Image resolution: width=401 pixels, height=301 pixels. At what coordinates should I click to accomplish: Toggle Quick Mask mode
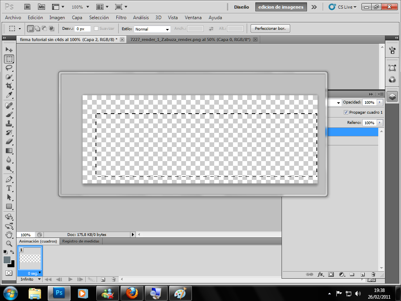[9, 273]
